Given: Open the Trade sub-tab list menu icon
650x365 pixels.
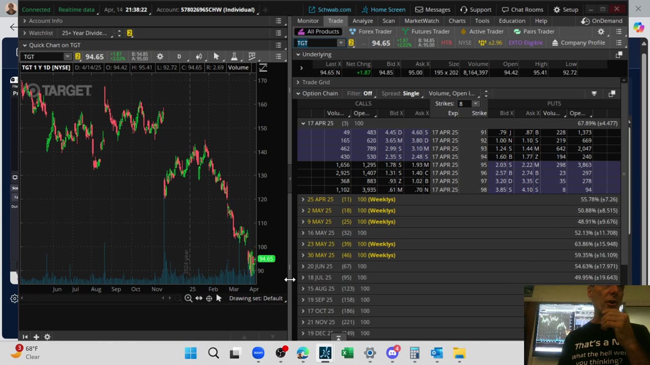Looking at the screenshot, I should pyautogui.click(x=619, y=31).
